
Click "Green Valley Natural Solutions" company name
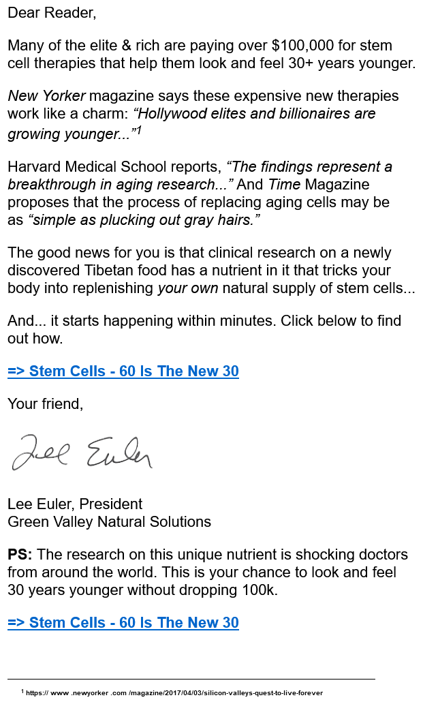pos(109,522)
